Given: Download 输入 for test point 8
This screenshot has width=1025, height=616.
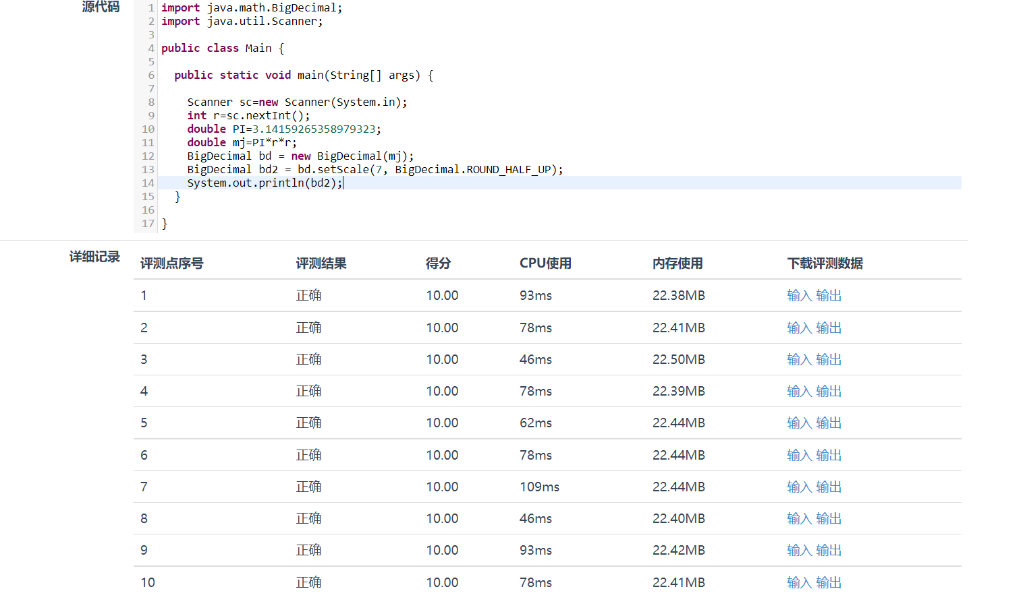Looking at the screenshot, I should coord(799,519).
